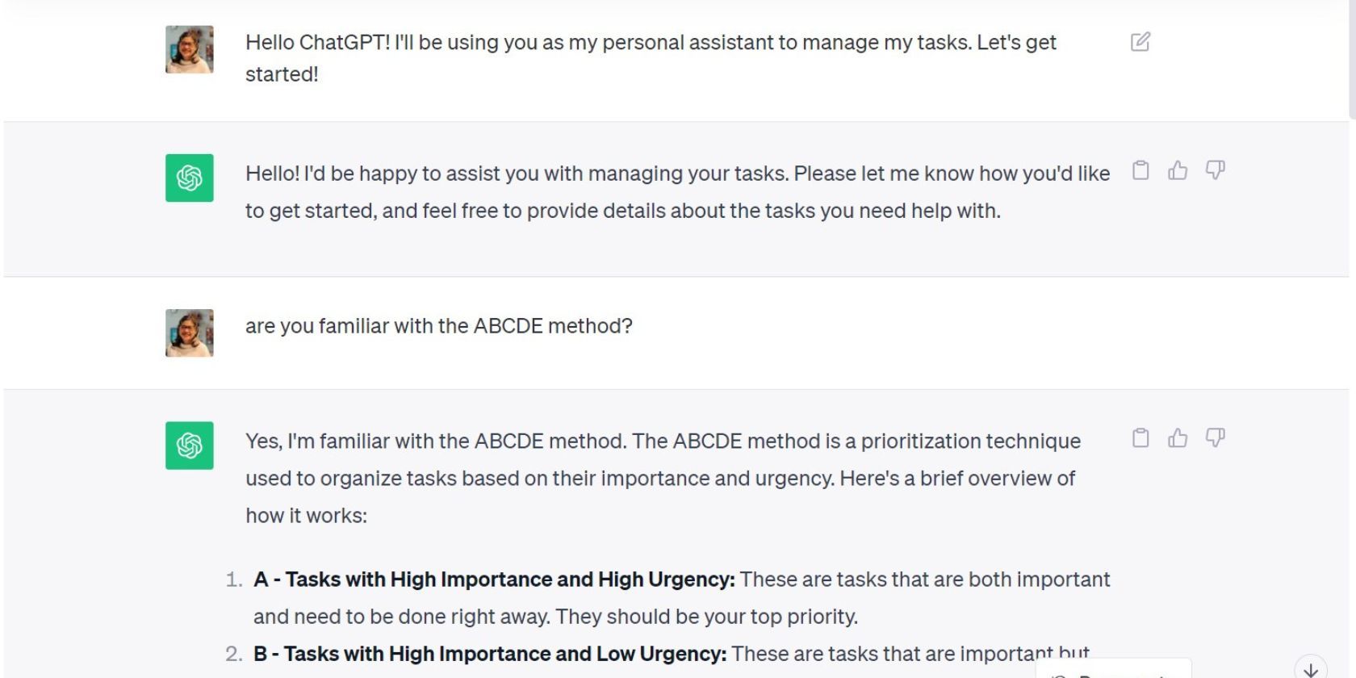Click the scroll-to-bottom arrow button

point(1311,669)
